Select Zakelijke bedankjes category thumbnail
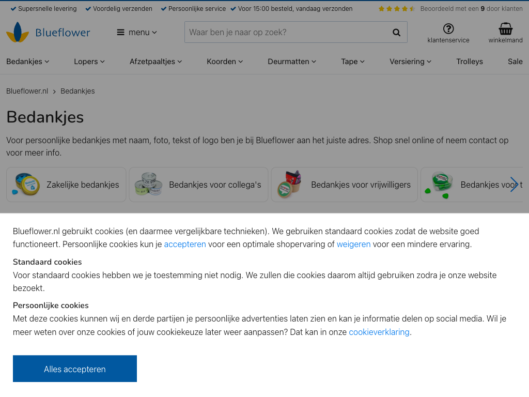The image size is (529, 397). point(66,185)
